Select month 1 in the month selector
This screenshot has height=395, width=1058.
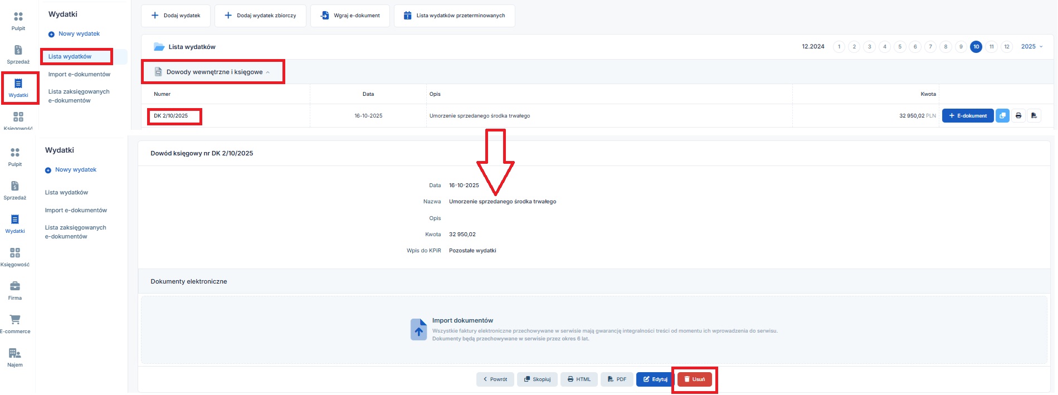coord(839,47)
